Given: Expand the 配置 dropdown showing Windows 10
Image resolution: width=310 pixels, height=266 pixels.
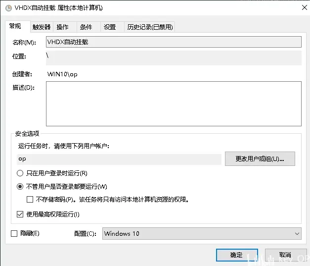Looking at the screenshot, I should pyautogui.click(x=202, y=233).
